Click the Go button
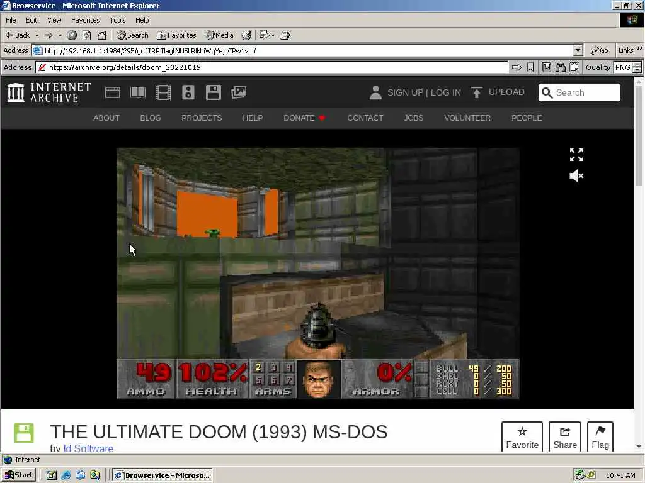 point(600,50)
